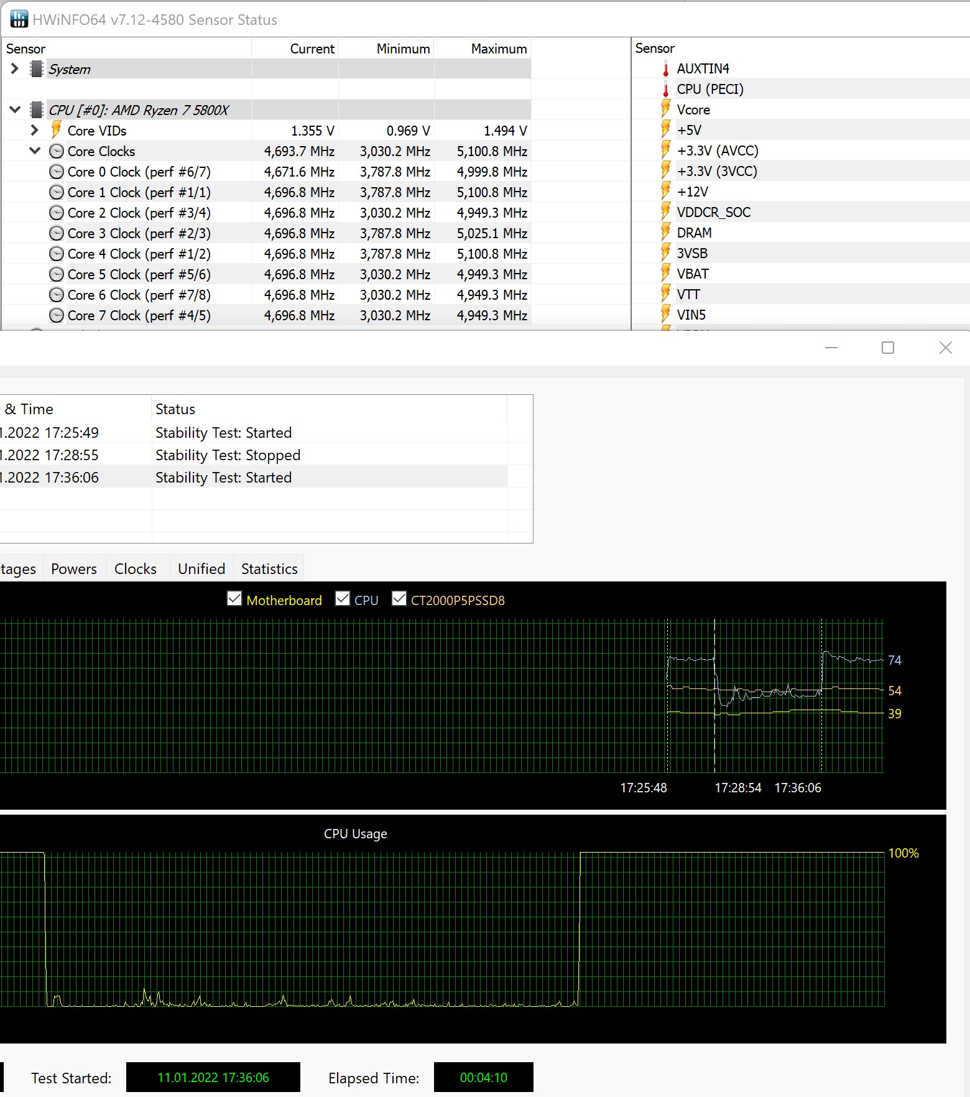Click the +12V voltage icon
The height and width of the screenshot is (1097, 970).
pos(666,192)
